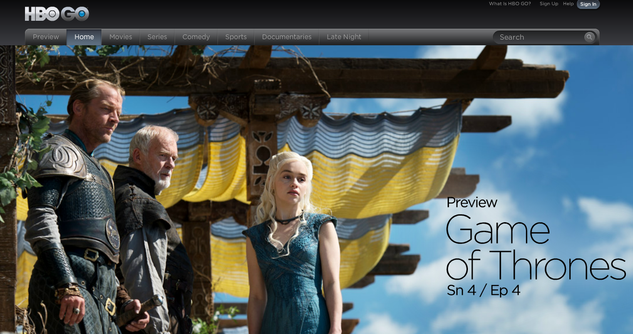The height and width of the screenshot is (334, 633).
Task: Select the Sn 4 / Ep 4 label
Action: (x=483, y=291)
